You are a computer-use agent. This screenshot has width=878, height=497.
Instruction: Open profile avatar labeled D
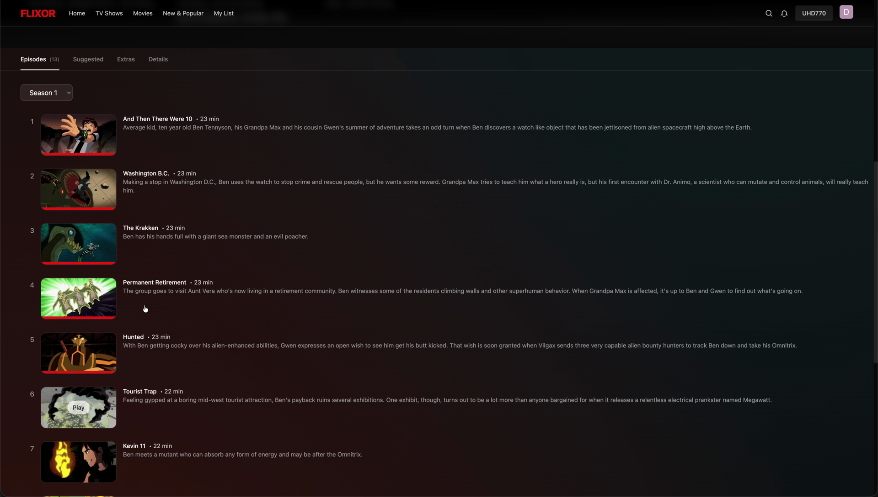point(846,12)
